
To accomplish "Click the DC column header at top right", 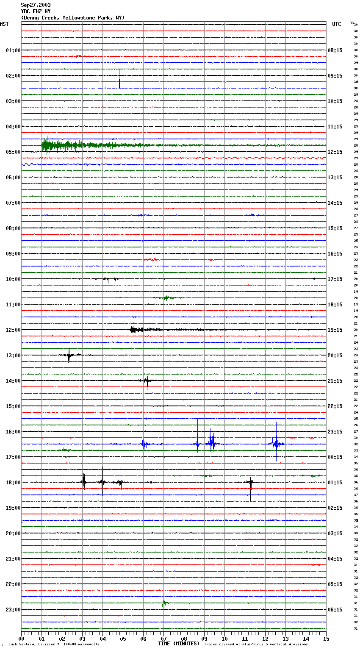I will pos(351,23).
